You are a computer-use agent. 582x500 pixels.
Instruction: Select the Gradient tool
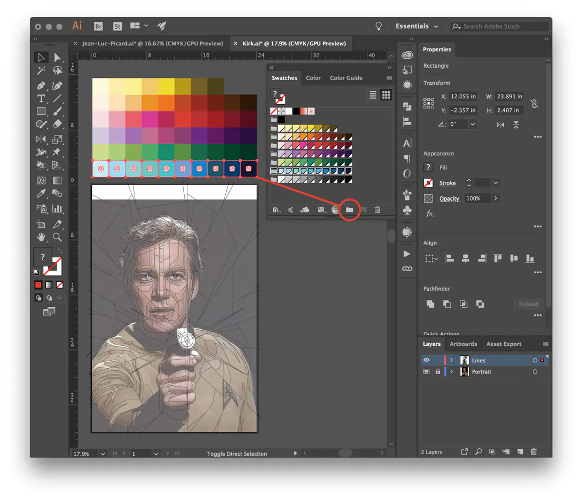pyautogui.click(x=57, y=180)
